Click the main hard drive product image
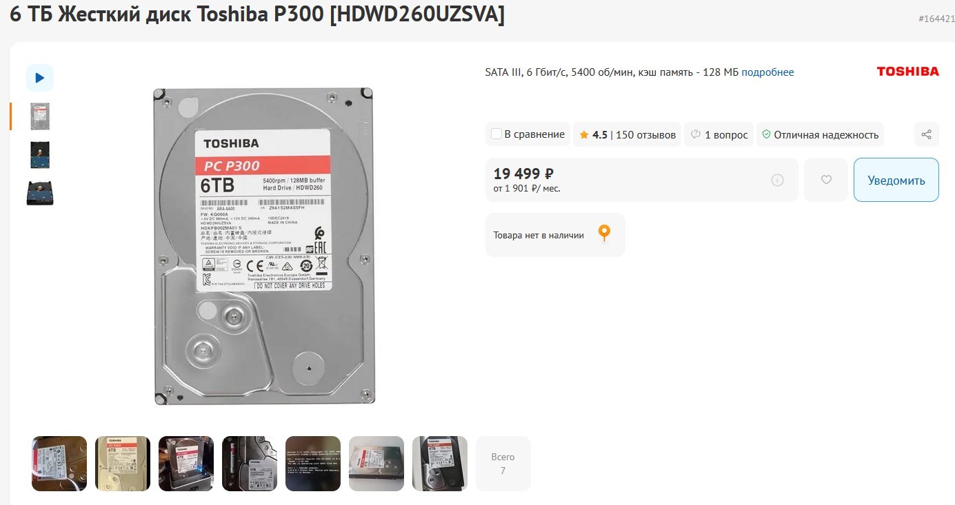The image size is (955, 505). pyautogui.click(x=264, y=245)
